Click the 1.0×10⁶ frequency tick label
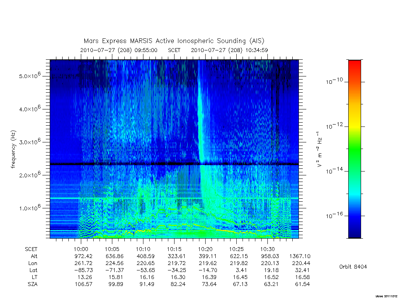 (30, 208)
